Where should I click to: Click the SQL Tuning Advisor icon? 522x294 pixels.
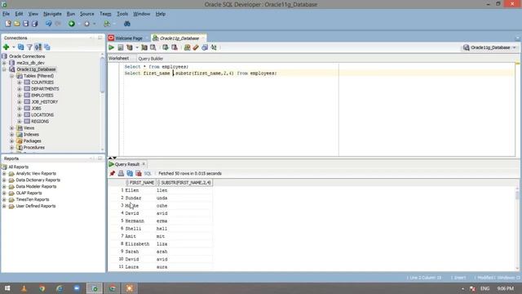tap(153, 47)
